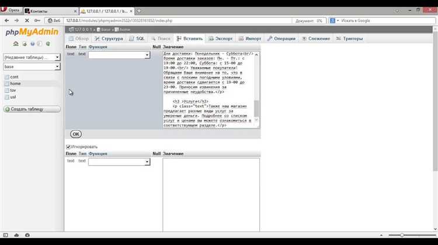Adjust the zoom slider in status bar
Screen dimensions: 438x245
pyautogui.click(x=402, y=235)
